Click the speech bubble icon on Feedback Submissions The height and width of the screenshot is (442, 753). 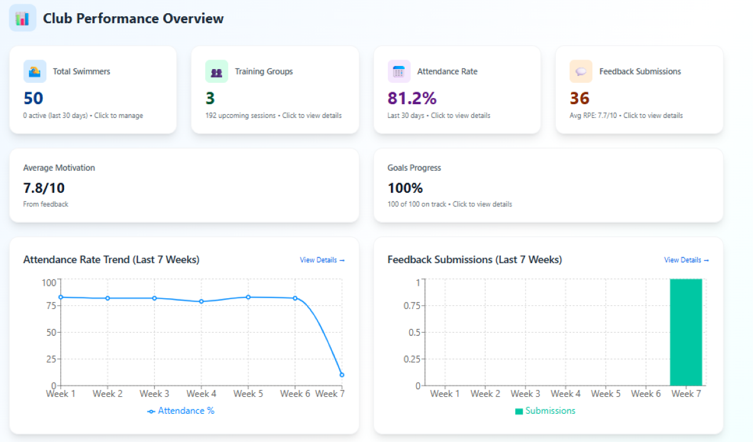[581, 72]
